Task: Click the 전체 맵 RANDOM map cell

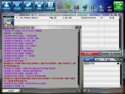Action: click(88, 18)
